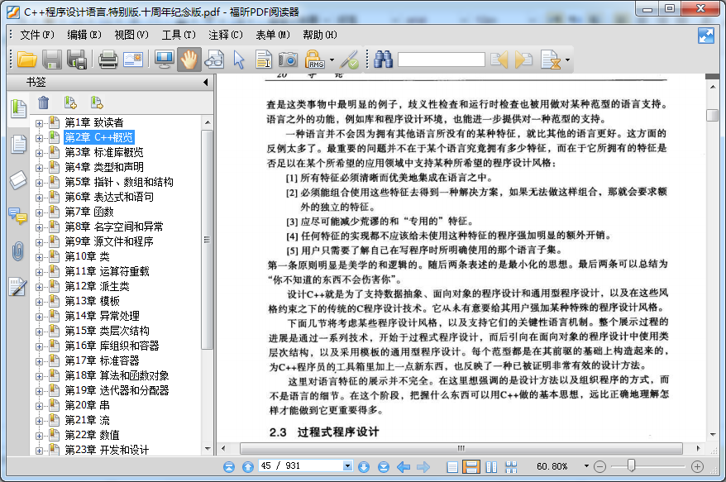Open the 帮助(H) menu
Viewport: 726px width, 482px height.
320,35
